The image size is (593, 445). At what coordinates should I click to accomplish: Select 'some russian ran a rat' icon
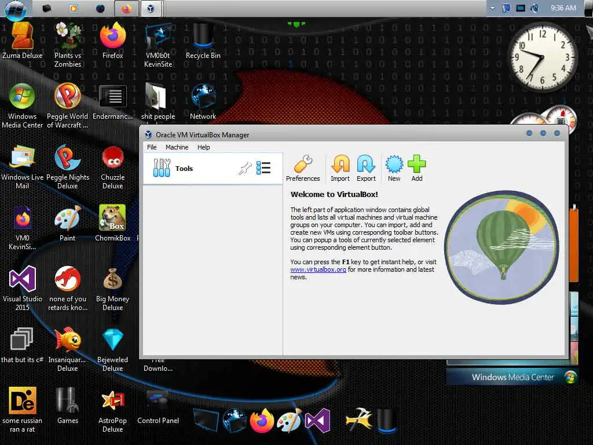coord(23,410)
